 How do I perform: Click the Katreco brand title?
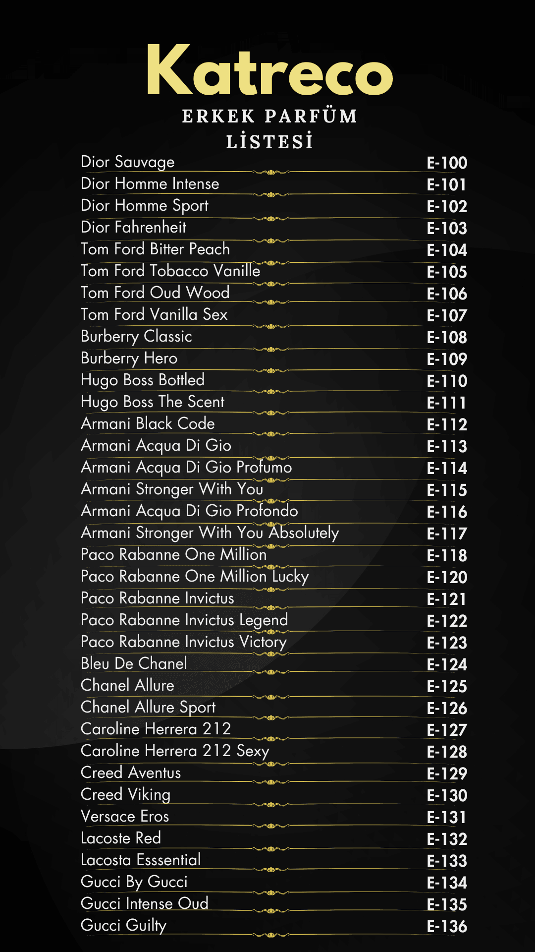coord(270,70)
